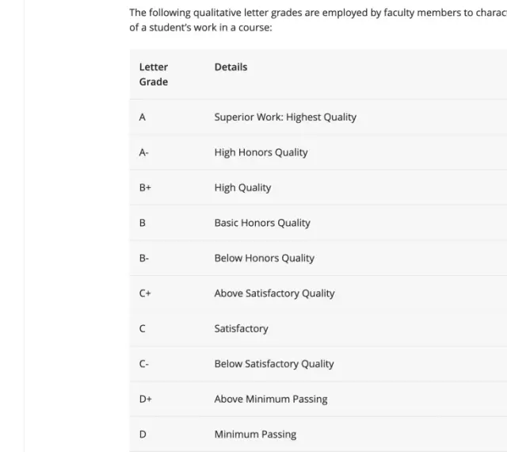
Task: Click Below Satisfactory Quality description
Action: [274, 364]
